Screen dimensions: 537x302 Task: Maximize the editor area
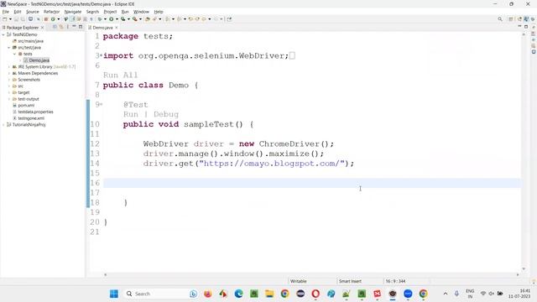526,27
